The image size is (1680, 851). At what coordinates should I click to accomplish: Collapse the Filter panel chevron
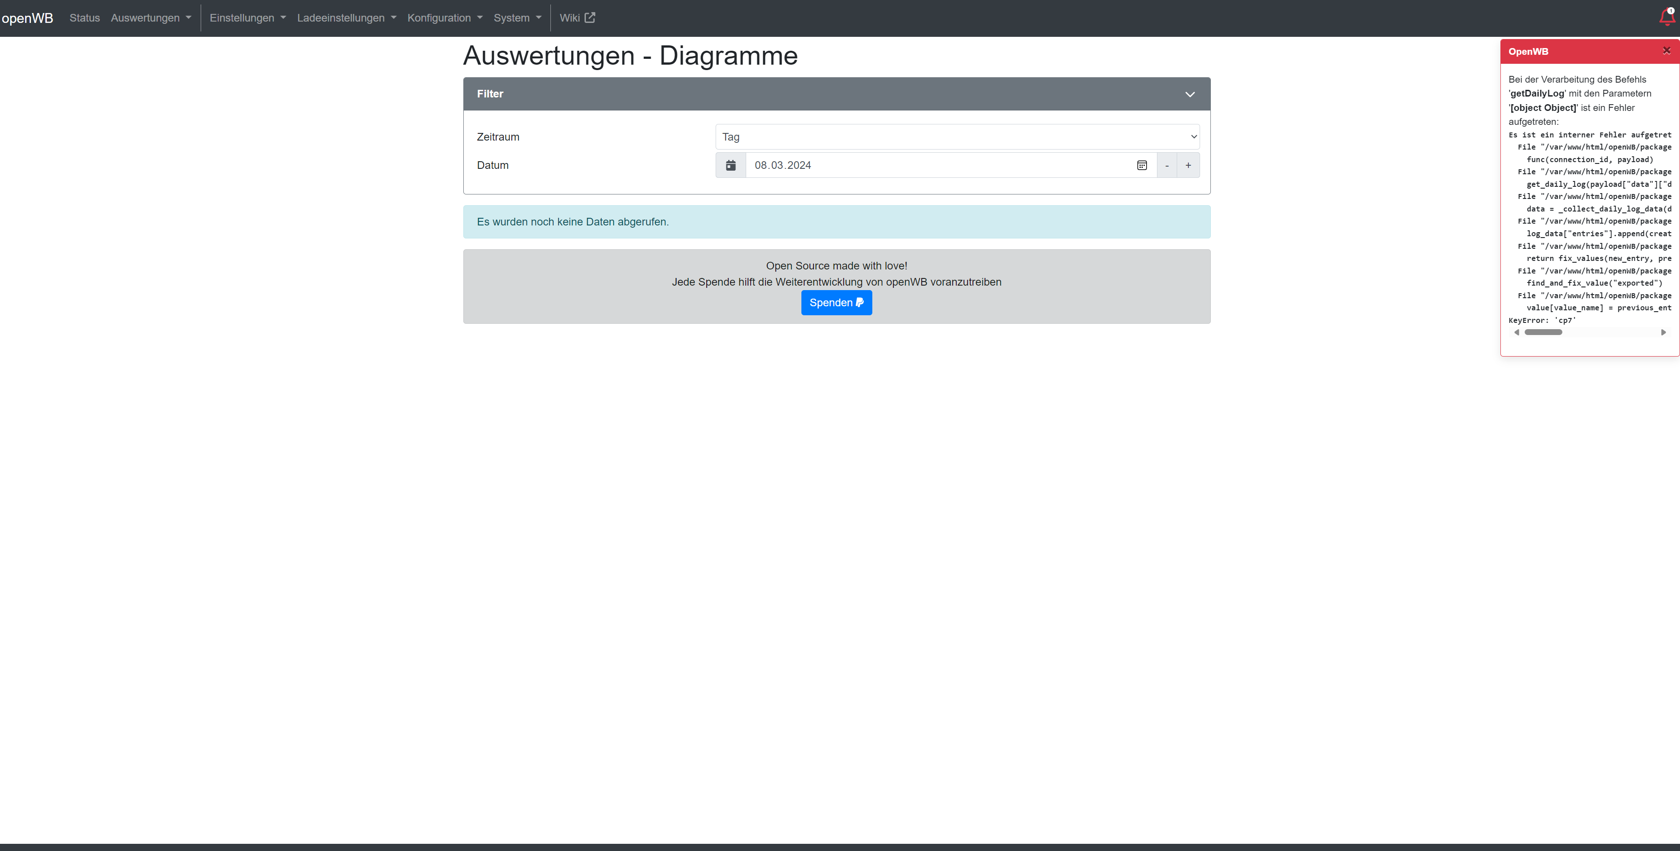[1190, 95]
